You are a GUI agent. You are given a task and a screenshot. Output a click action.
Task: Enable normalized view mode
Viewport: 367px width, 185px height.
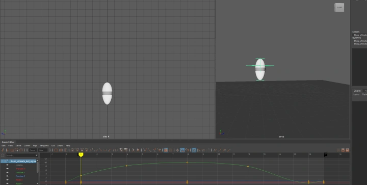click(203, 150)
